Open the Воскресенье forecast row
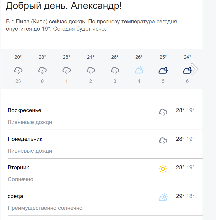Screen dimensions: 216x220 (102, 116)
